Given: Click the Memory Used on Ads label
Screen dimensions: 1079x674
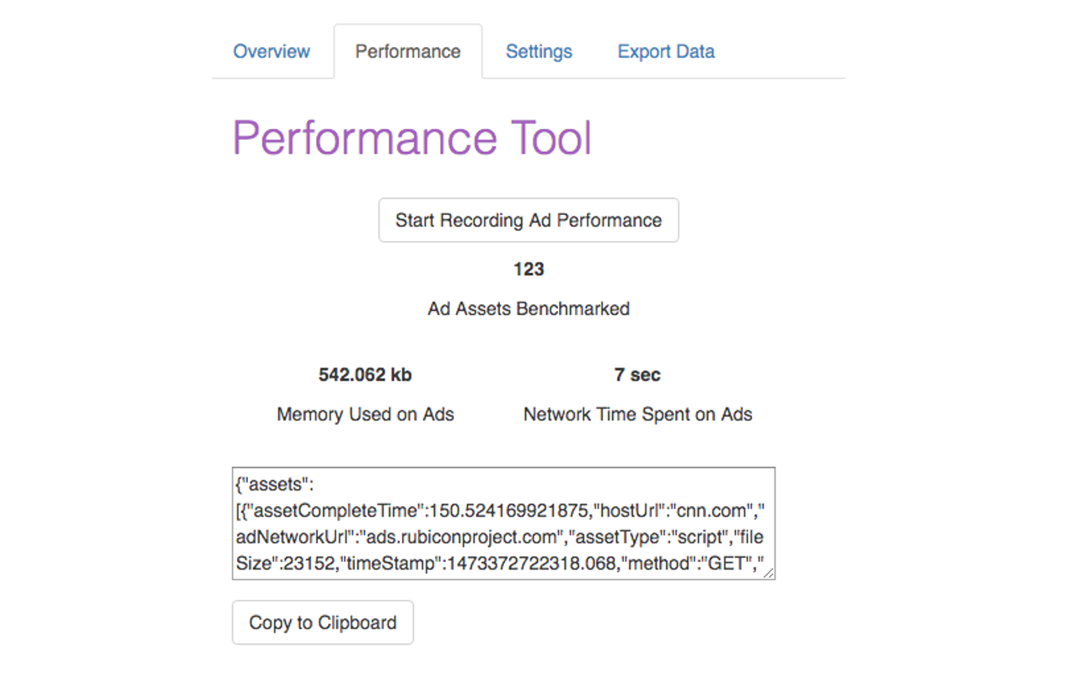Looking at the screenshot, I should (x=365, y=415).
